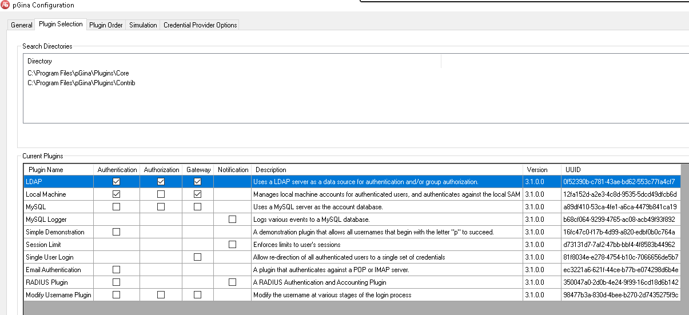Click the Plugin Name column header
Image resolution: width=689 pixels, height=315 pixels.
[x=46, y=170]
